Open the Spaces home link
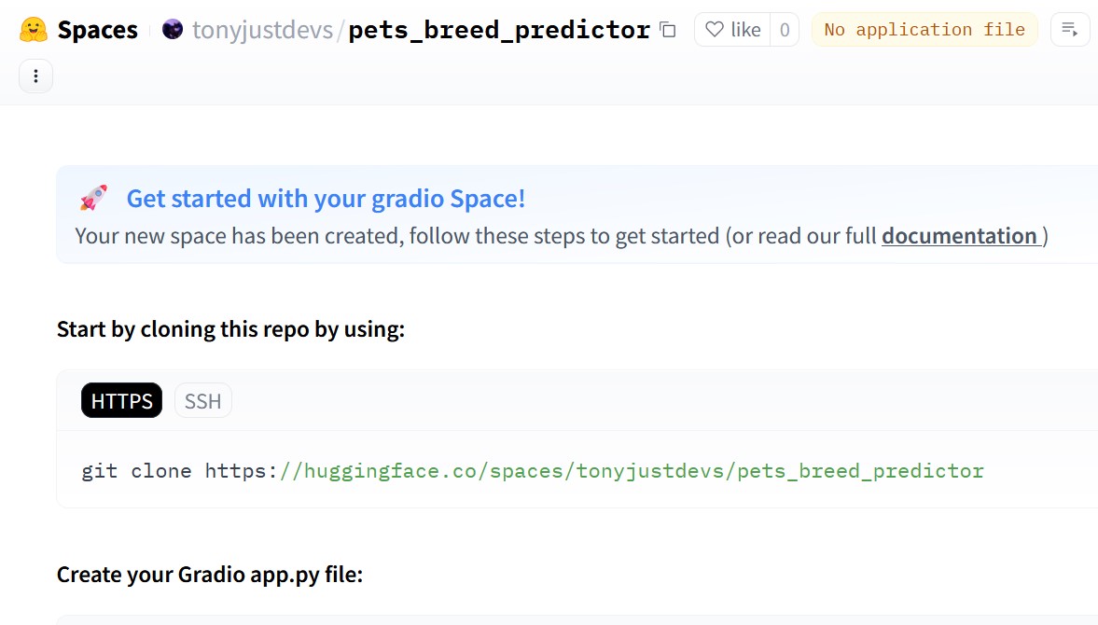This screenshot has width=1098, height=625. click(97, 30)
